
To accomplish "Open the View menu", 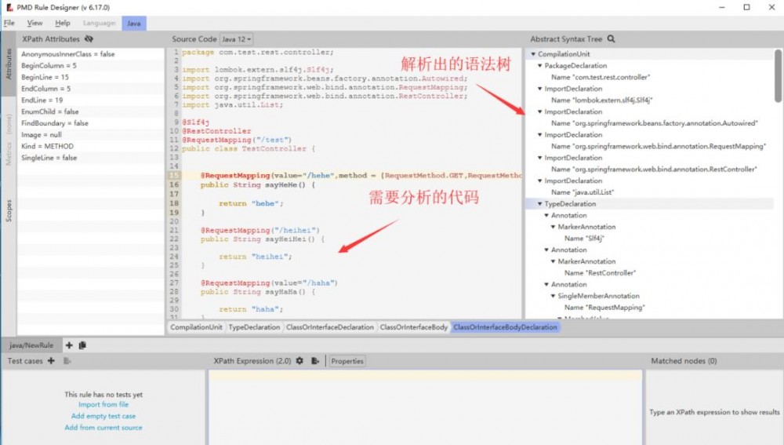I will (34, 23).
